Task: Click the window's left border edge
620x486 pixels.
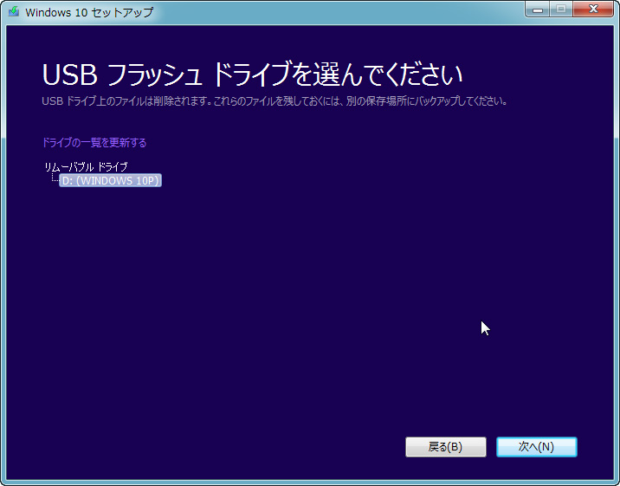Action: click(3, 253)
